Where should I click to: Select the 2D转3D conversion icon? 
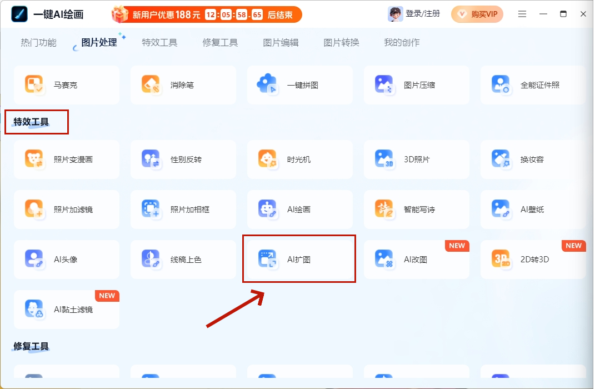click(501, 259)
